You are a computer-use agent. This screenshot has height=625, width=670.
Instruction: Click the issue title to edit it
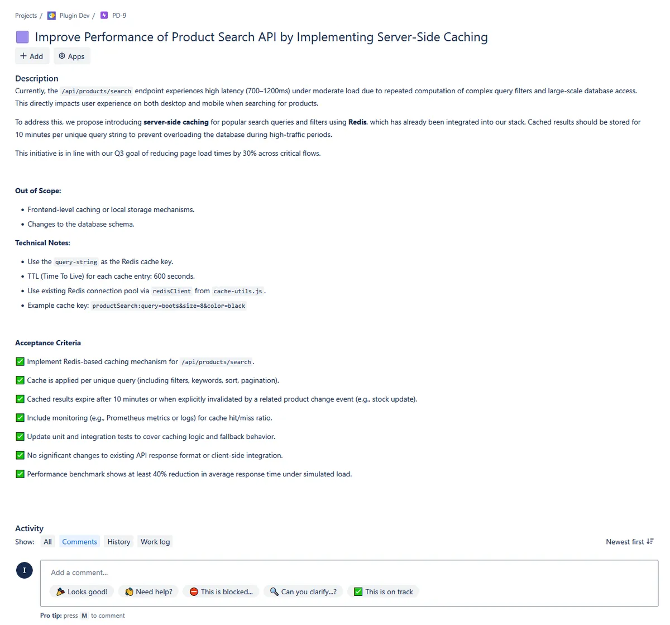(x=261, y=37)
